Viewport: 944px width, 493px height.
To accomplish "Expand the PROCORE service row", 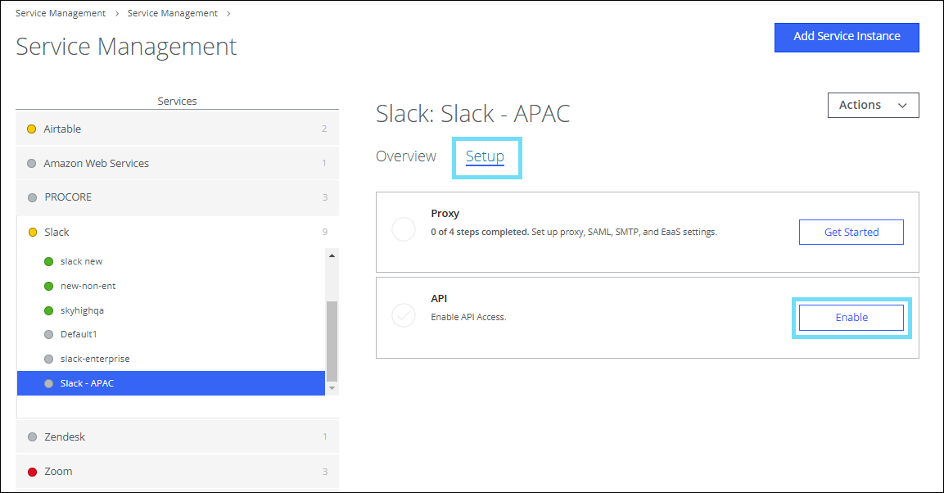I will (177, 197).
